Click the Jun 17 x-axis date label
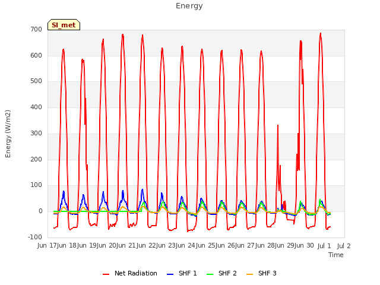This screenshot has width=380, height=285. (x=47, y=246)
